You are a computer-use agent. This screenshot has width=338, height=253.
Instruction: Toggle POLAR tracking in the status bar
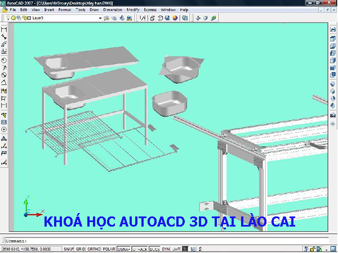pos(109,249)
